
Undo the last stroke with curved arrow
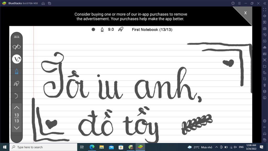[16, 96]
